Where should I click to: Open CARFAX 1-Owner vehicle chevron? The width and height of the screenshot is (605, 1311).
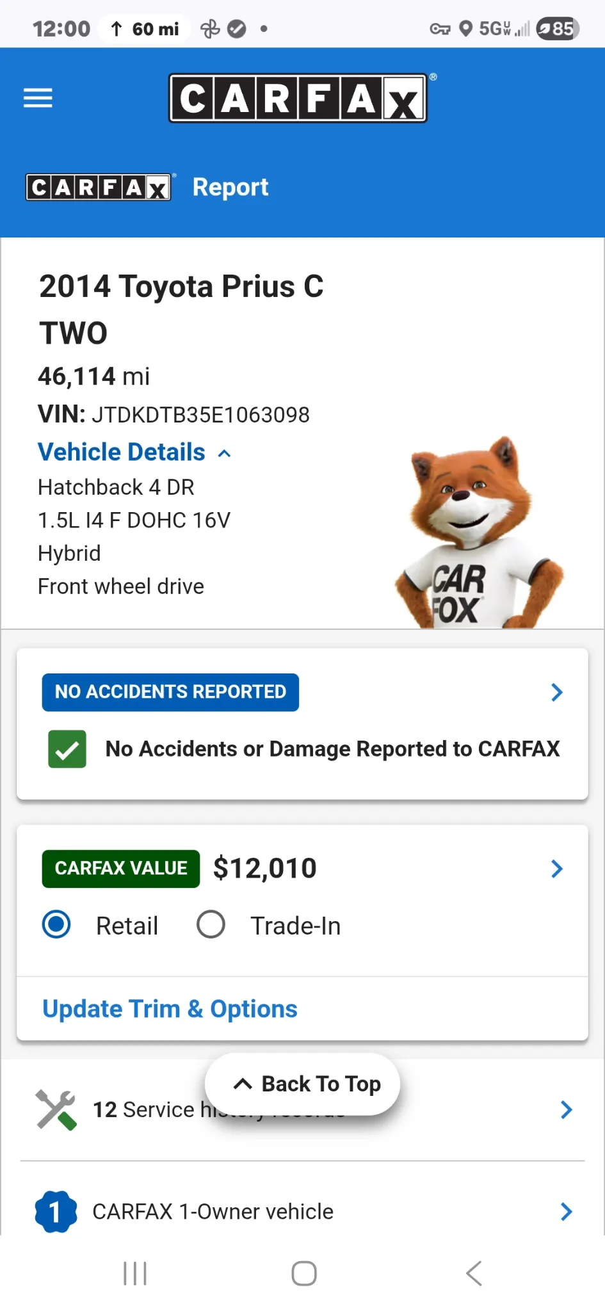pyautogui.click(x=566, y=1211)
